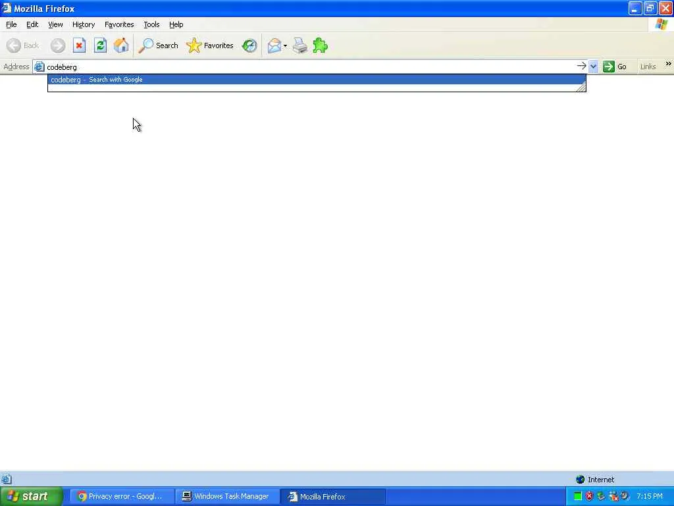Grab the suggestion popup resize grip
Image resolution: width=674 pixels, height=506 pixels.
coord(581,87)
